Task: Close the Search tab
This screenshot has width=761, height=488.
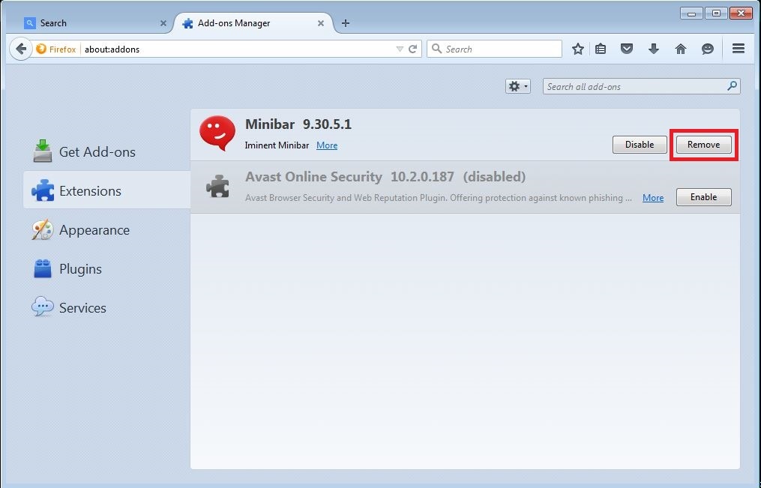Action: 163,23
